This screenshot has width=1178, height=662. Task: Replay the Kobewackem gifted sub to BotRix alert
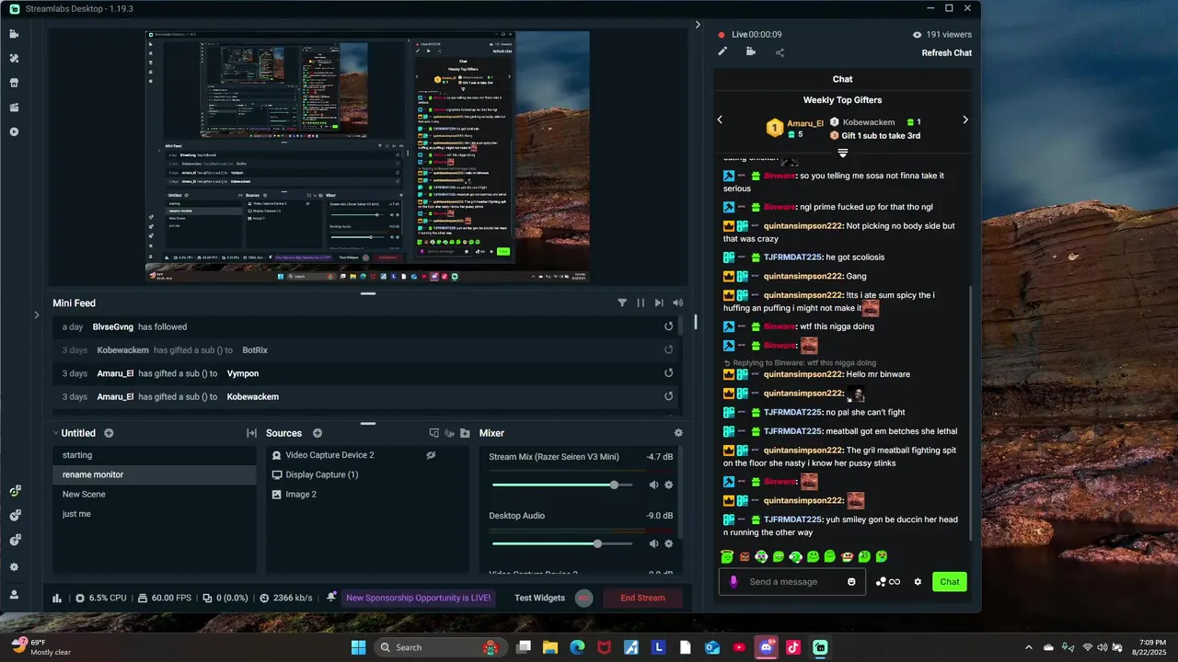tap(668, 350)
